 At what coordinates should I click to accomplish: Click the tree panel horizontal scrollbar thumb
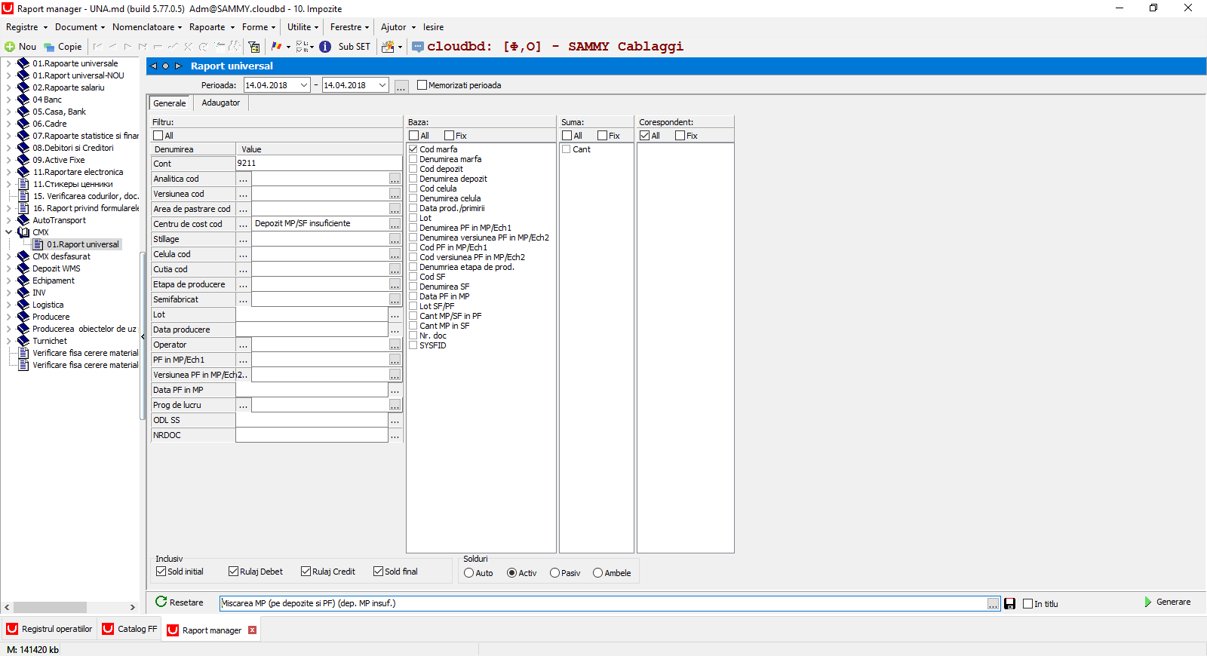pyautogui.click(x=50, y=607)
